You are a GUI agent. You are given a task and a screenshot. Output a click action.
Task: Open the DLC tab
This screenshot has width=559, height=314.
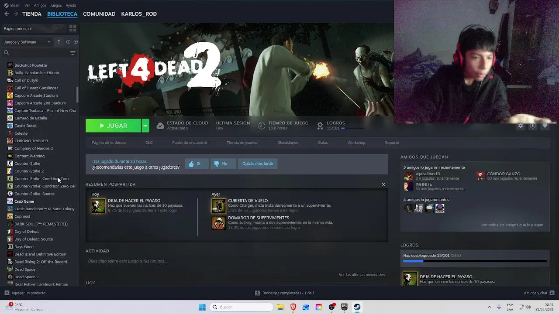(149, 143)
